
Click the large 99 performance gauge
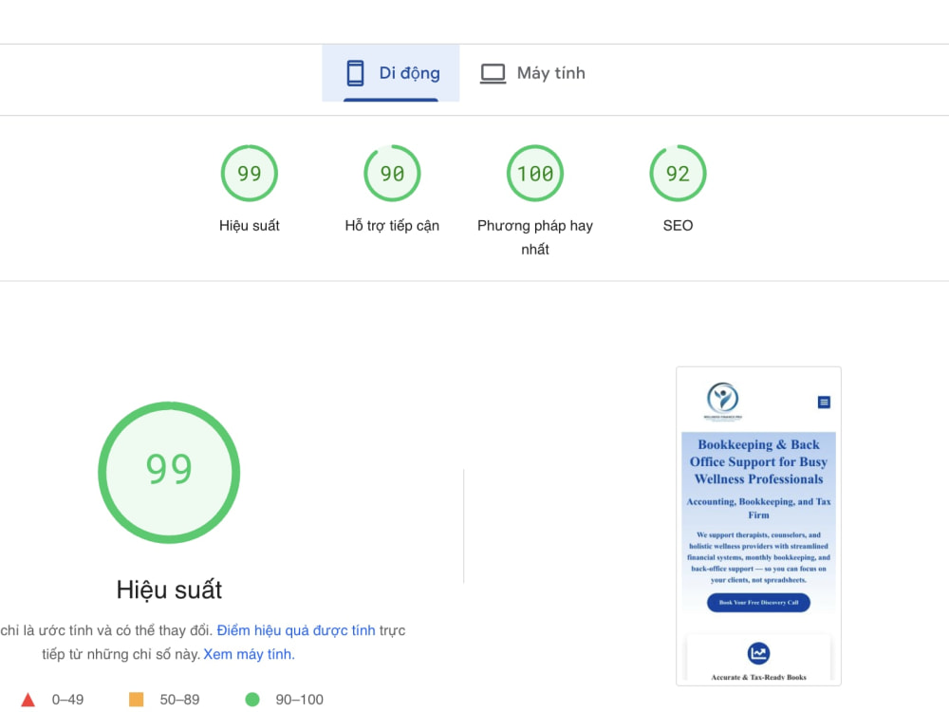coord(169,472)
